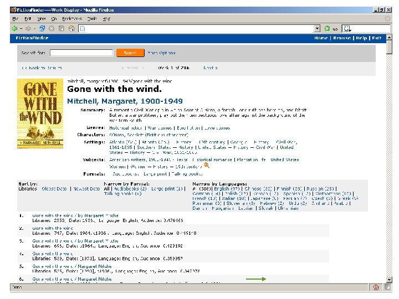Narrow by format Talking books
This screenshot has width=399, height=299.
122,193
